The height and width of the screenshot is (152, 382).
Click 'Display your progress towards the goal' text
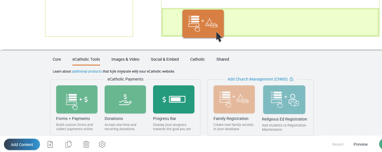point(172,127)
